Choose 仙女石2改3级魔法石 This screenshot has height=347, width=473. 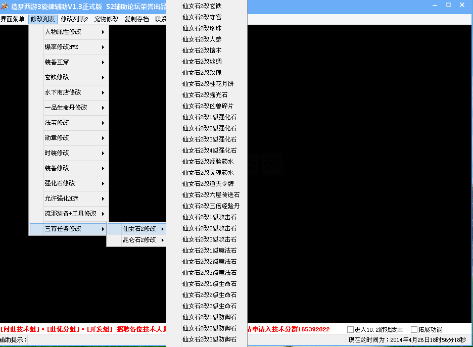(x=207, y=273)
